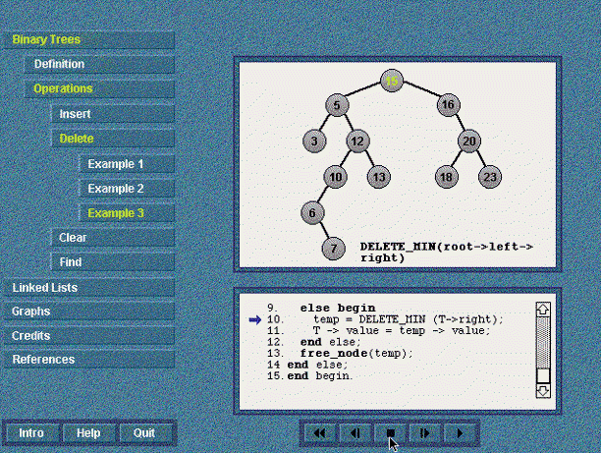Click the blue arrow marking the current code line
The width and height of the screenshot is (601, 453).
pos(255,319)
